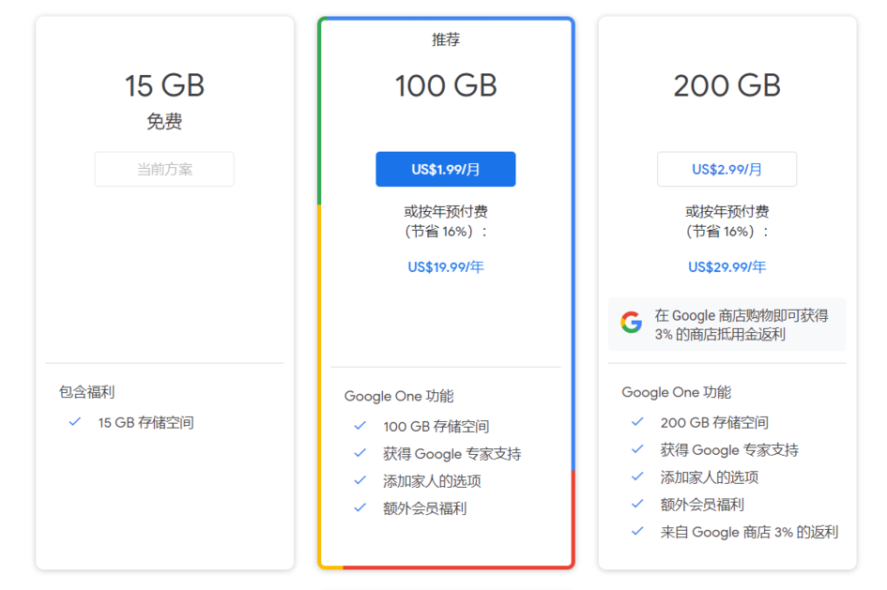Click checkmark beside 来自 Google 商店 3% 的返利
This screenshot has width=887, height=590.
637,531
